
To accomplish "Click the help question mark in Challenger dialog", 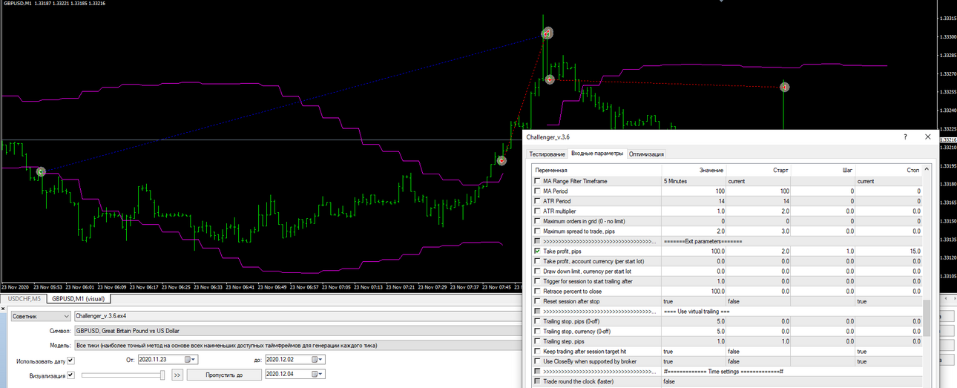I will [x=905, y=137].
